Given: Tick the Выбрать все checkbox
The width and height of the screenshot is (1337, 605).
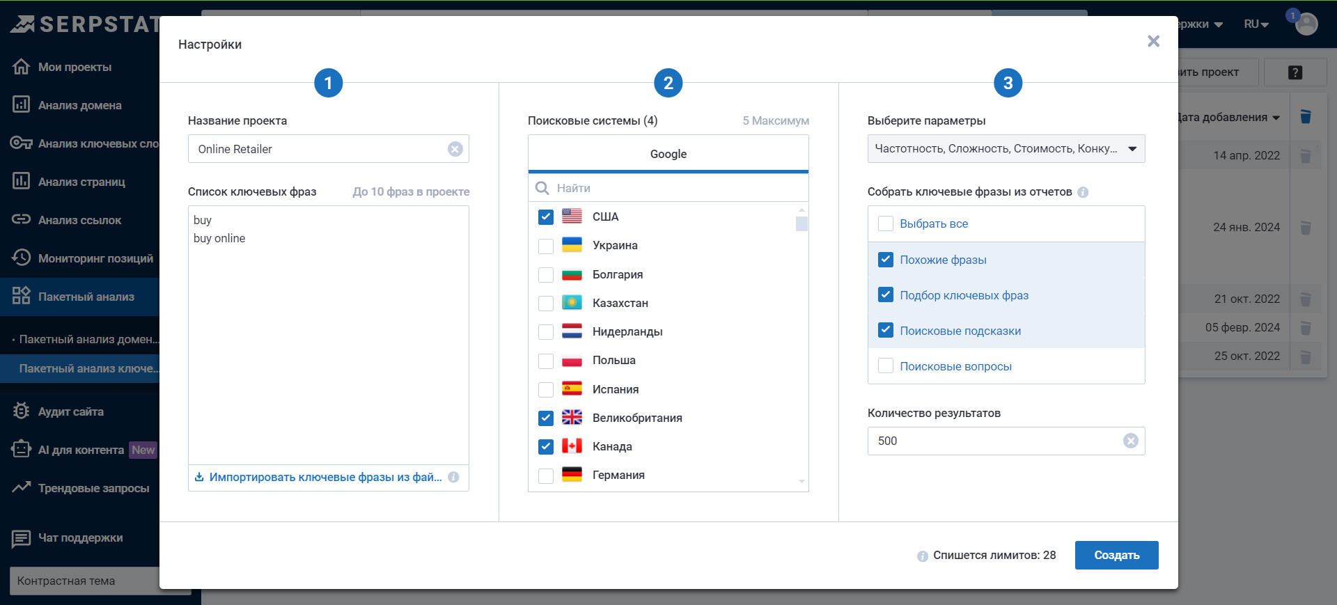Looking at the screenshot, I should (x=886, y=223).
